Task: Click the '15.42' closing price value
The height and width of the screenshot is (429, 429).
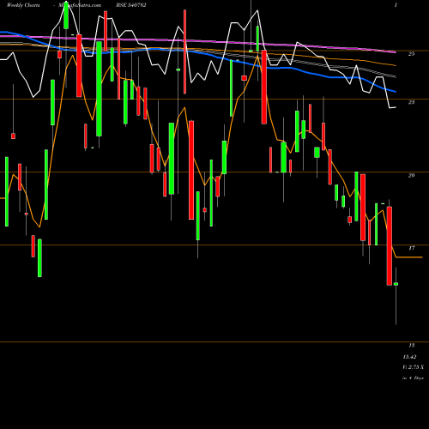Action: click(409, 357)
